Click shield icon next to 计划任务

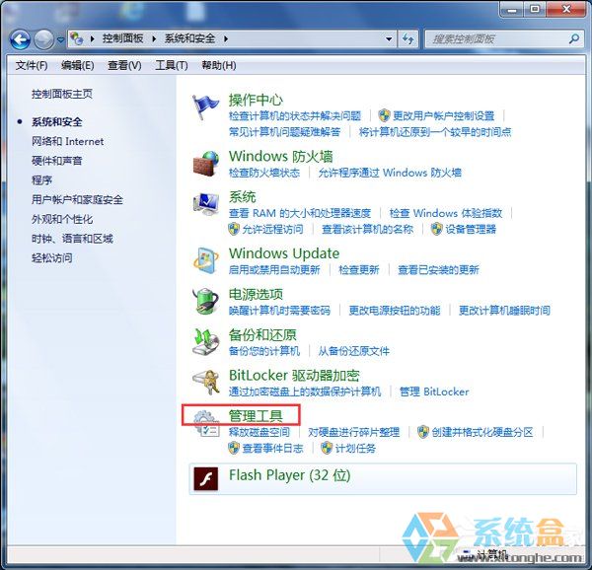[327, 448]
